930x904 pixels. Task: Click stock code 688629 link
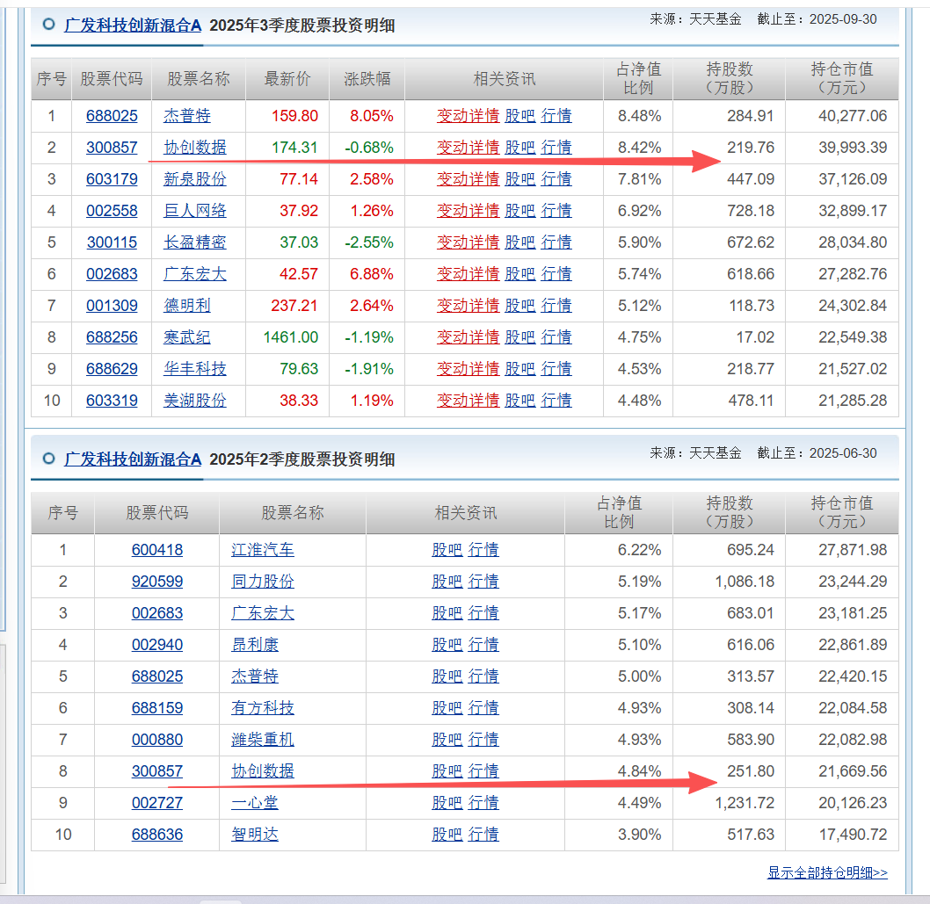coord(112,369)
